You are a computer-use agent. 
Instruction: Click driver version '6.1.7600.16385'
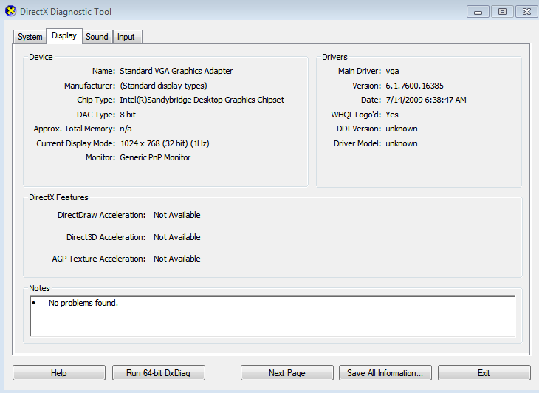click(414, 86)
